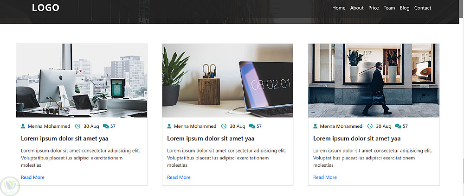Image resolution: width=464 pixels, height=196 pixels.
Task: Click the clock icon in the first card
Action: (x=78, y=126)
